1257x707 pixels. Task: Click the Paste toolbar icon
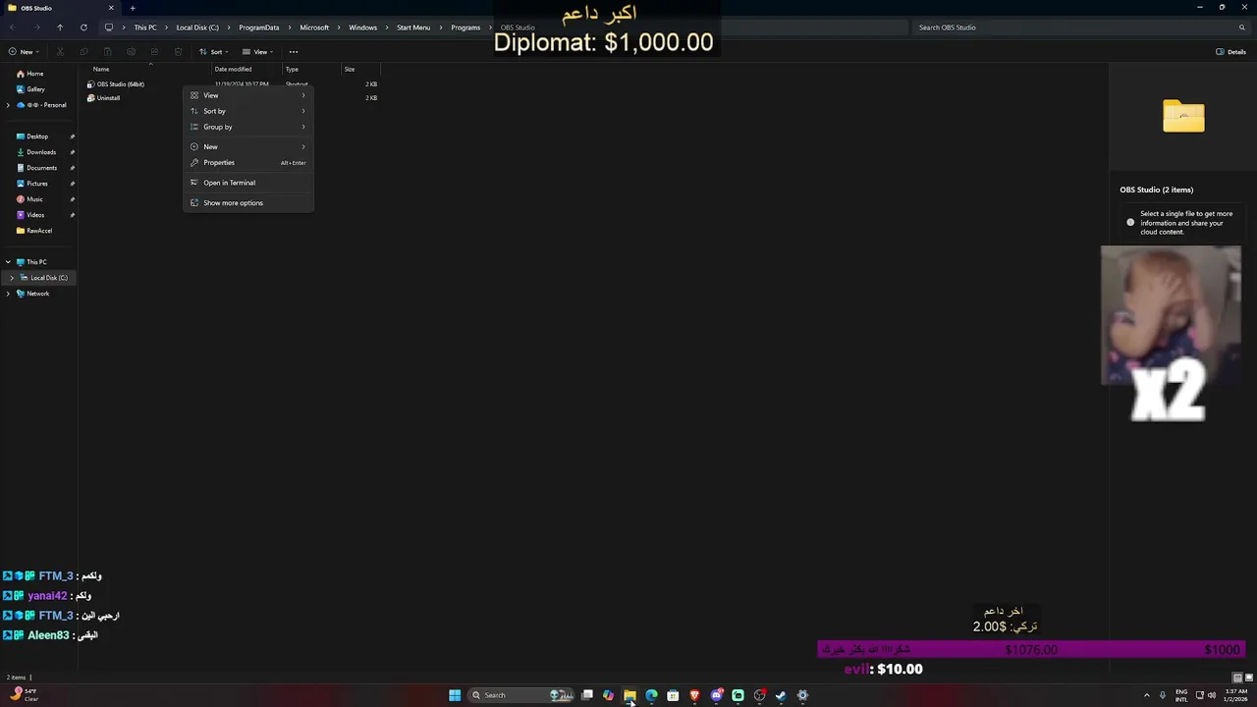click(x=107, y=52)
